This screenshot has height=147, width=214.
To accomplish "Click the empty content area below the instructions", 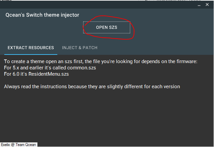I will point(107,116).
